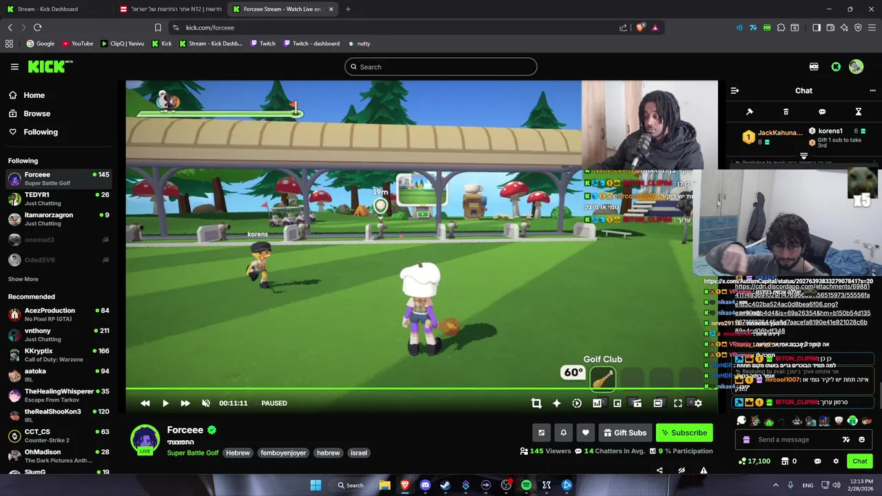882x496 pixels.
Task: Unmute the video player volume
Action: (x=205, y=403)
